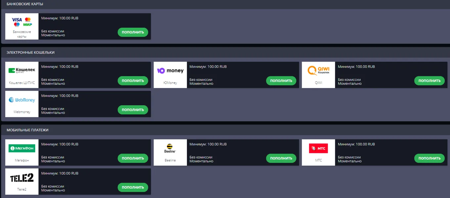Click the Банковские карты caption under the logo
Image resolution: width=450 pixels, height=198 pixels.
click(22, 34)
